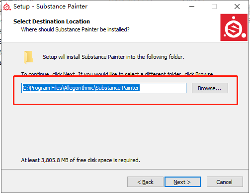Open the Browse folder dialog
Screen dimensions: 250x194
(210, 88)
